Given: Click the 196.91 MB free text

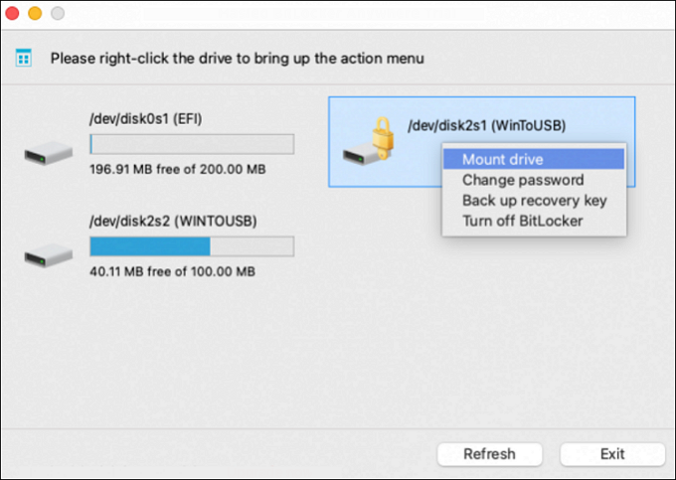Looking at the screenshot, I should 177,170.
